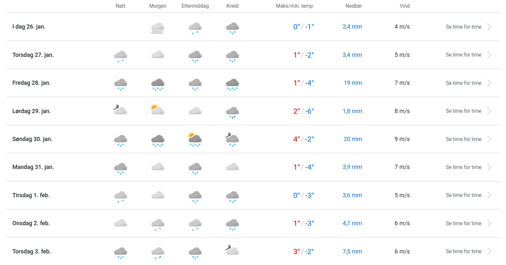506x265 pixels.
Task: Click Monday 31. jan. evening cloudy icon
Action: click(x=232, y=167)
